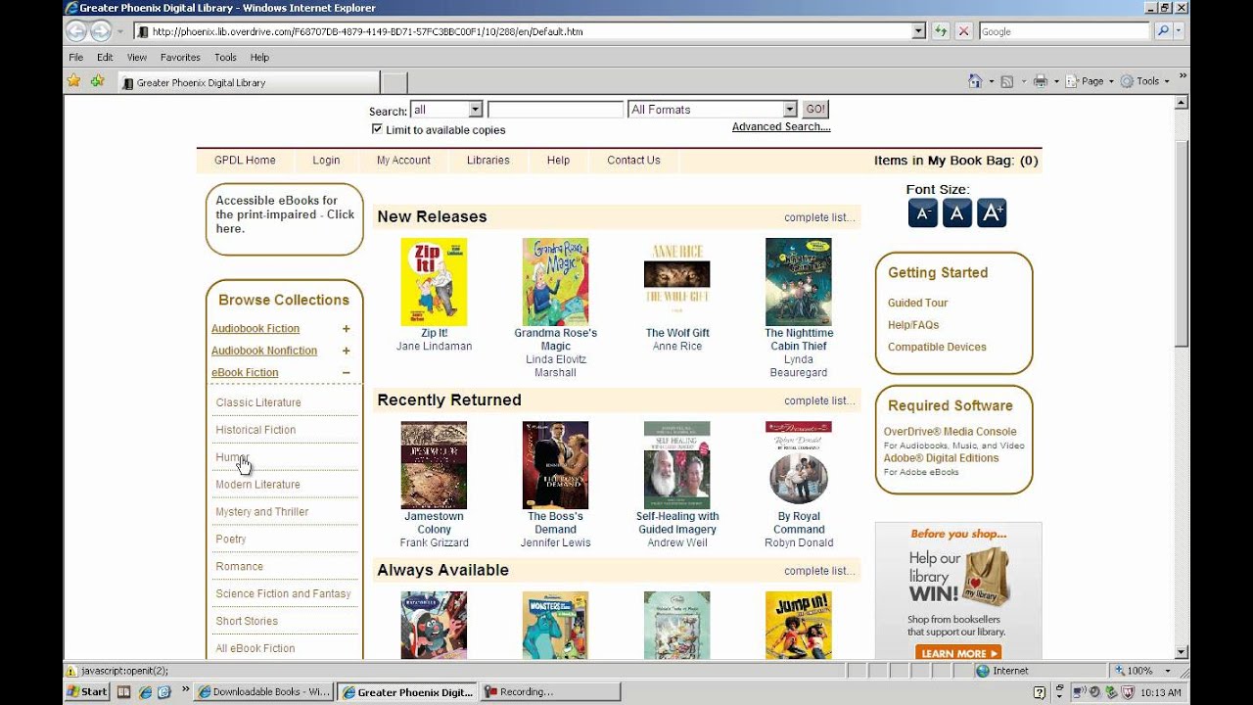Open the Favorites menu
Viewport: 1253px width, 705px height.
(x=180, y=58)
